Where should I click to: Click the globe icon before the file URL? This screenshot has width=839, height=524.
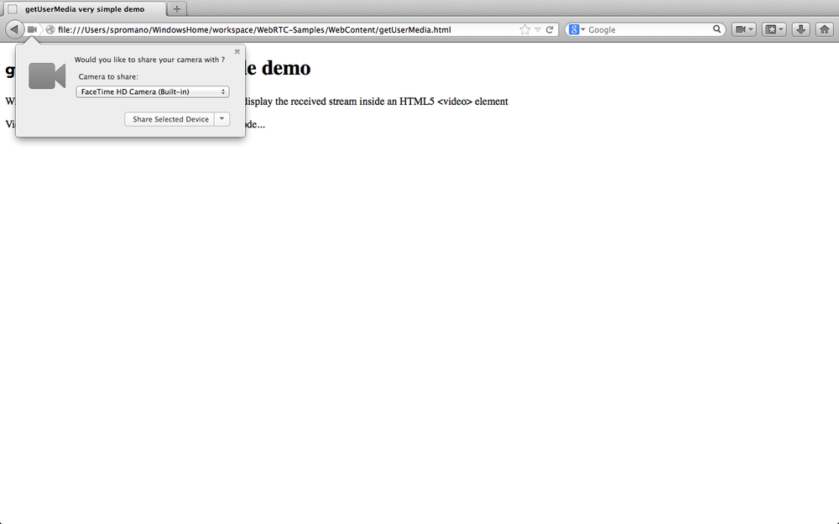click(x=49, y=29)
